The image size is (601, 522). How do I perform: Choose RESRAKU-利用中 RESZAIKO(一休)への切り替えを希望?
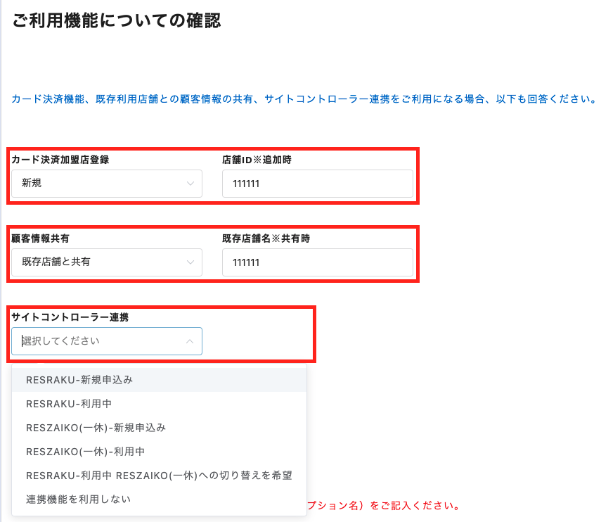pos(159,476)
